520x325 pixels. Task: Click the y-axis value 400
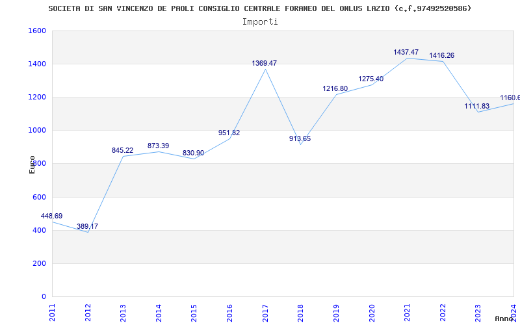[x=40, y=231]
